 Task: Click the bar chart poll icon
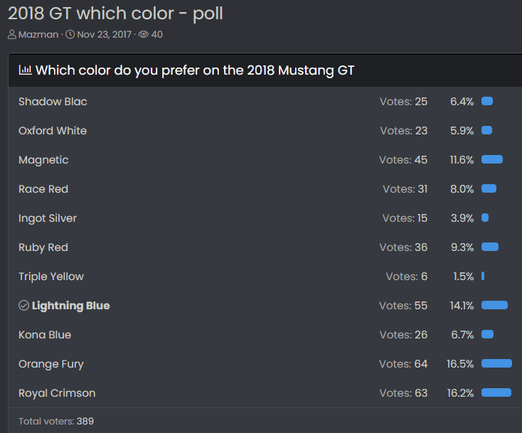[x=26, y=70]
